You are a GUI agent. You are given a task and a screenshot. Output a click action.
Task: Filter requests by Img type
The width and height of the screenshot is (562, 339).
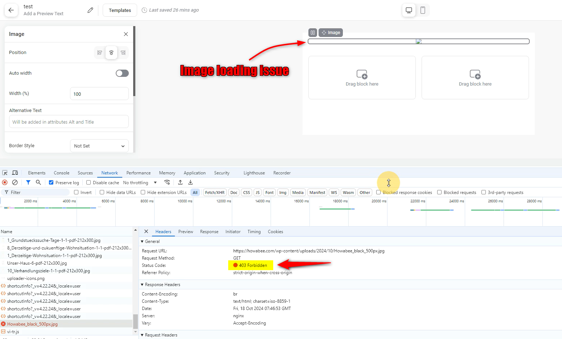[x=283, y=193]
